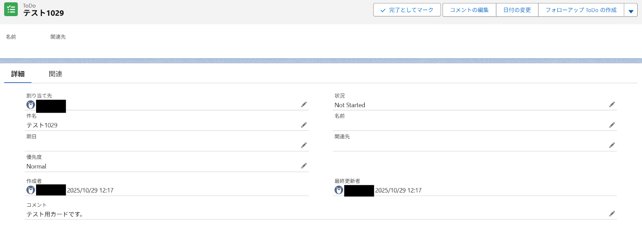Click the 最終更新者 timestamp 2025/10/29 12:17
Viewport: 642px width, 225px height.
(x=398, y=191)
